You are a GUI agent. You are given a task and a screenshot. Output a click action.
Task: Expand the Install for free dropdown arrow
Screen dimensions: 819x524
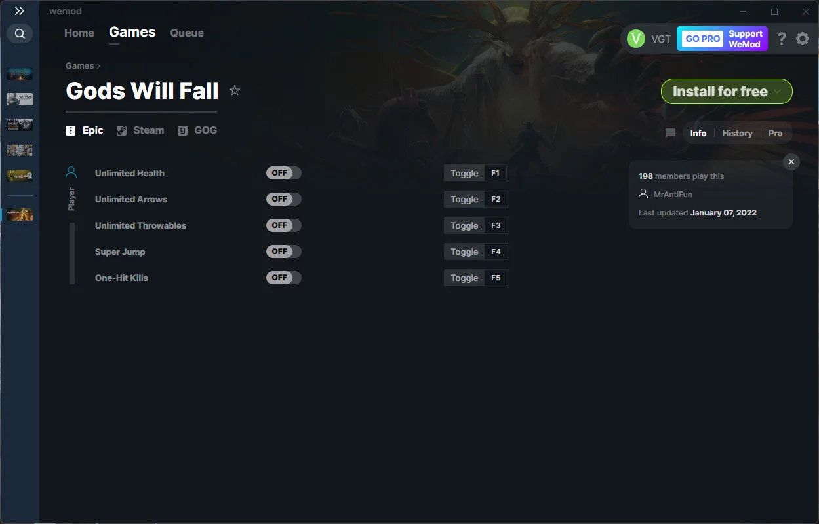[x=778, y=92]
